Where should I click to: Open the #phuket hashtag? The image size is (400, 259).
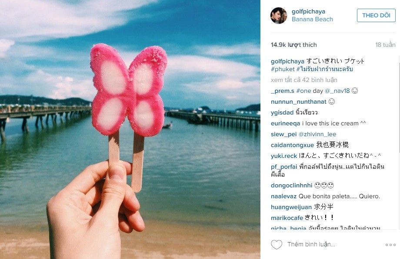pyautogui.click(x=283, y=69)
